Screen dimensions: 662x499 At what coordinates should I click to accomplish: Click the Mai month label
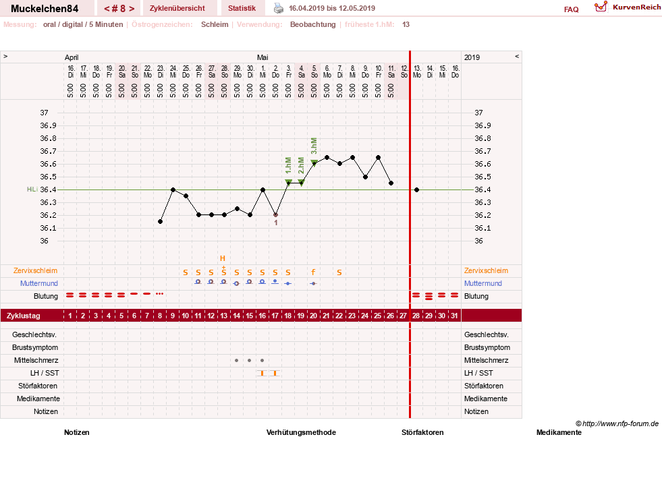click(x=263, y=58)
